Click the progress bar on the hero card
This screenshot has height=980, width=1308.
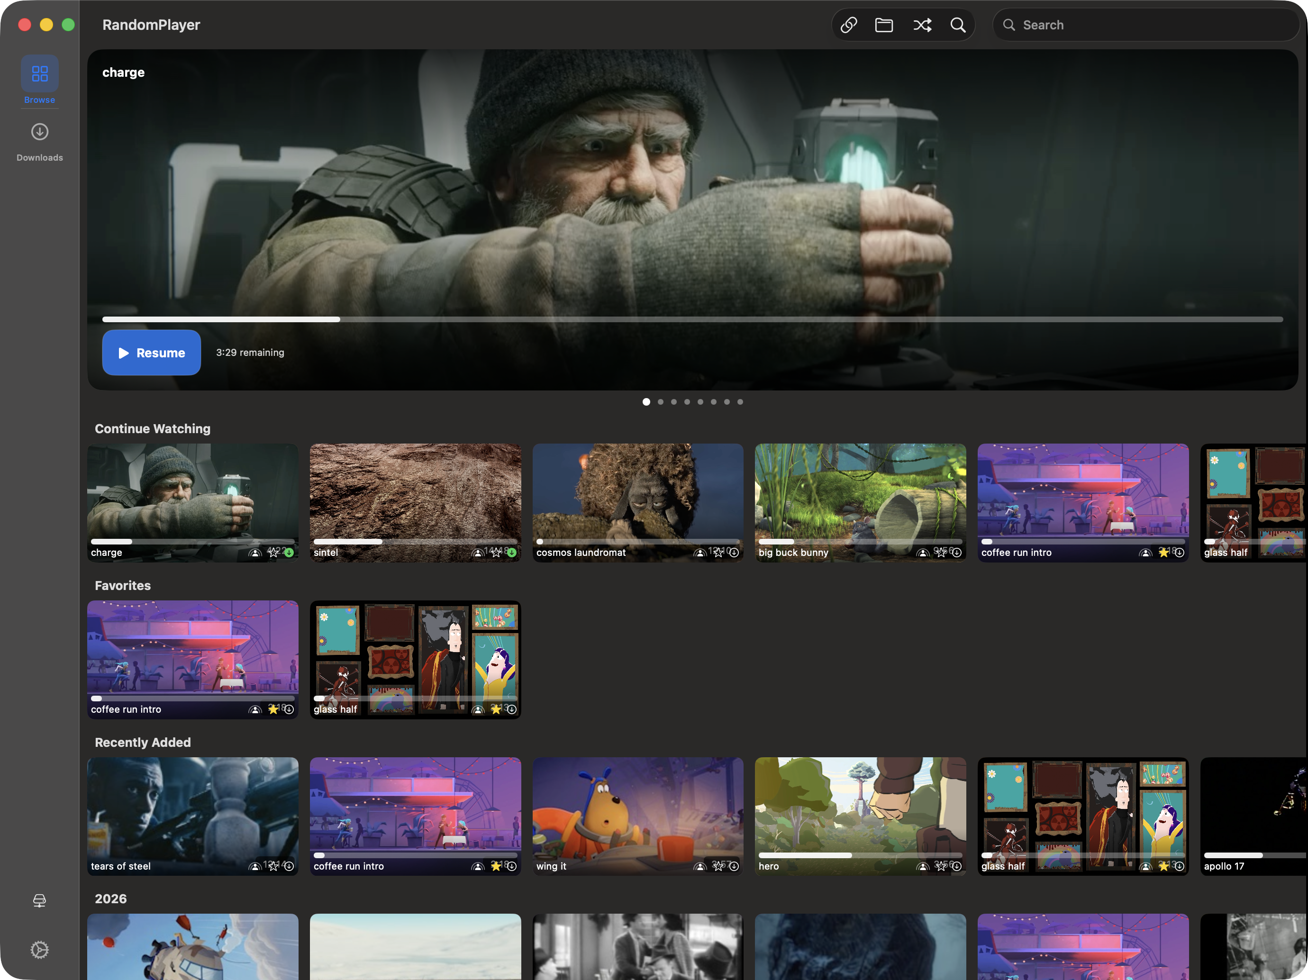pyautogui.click(x=860, y=854)
